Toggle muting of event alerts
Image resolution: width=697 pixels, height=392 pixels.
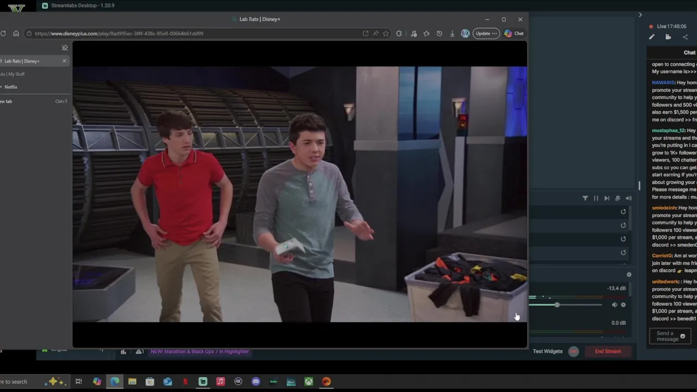click(x=617, y=198)
